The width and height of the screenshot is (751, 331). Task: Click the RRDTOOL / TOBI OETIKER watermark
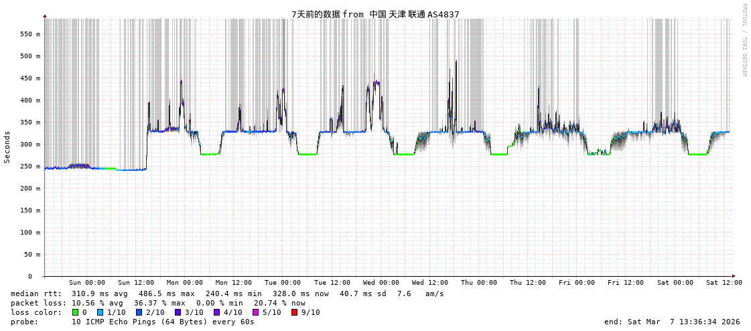tap(744, 40)
